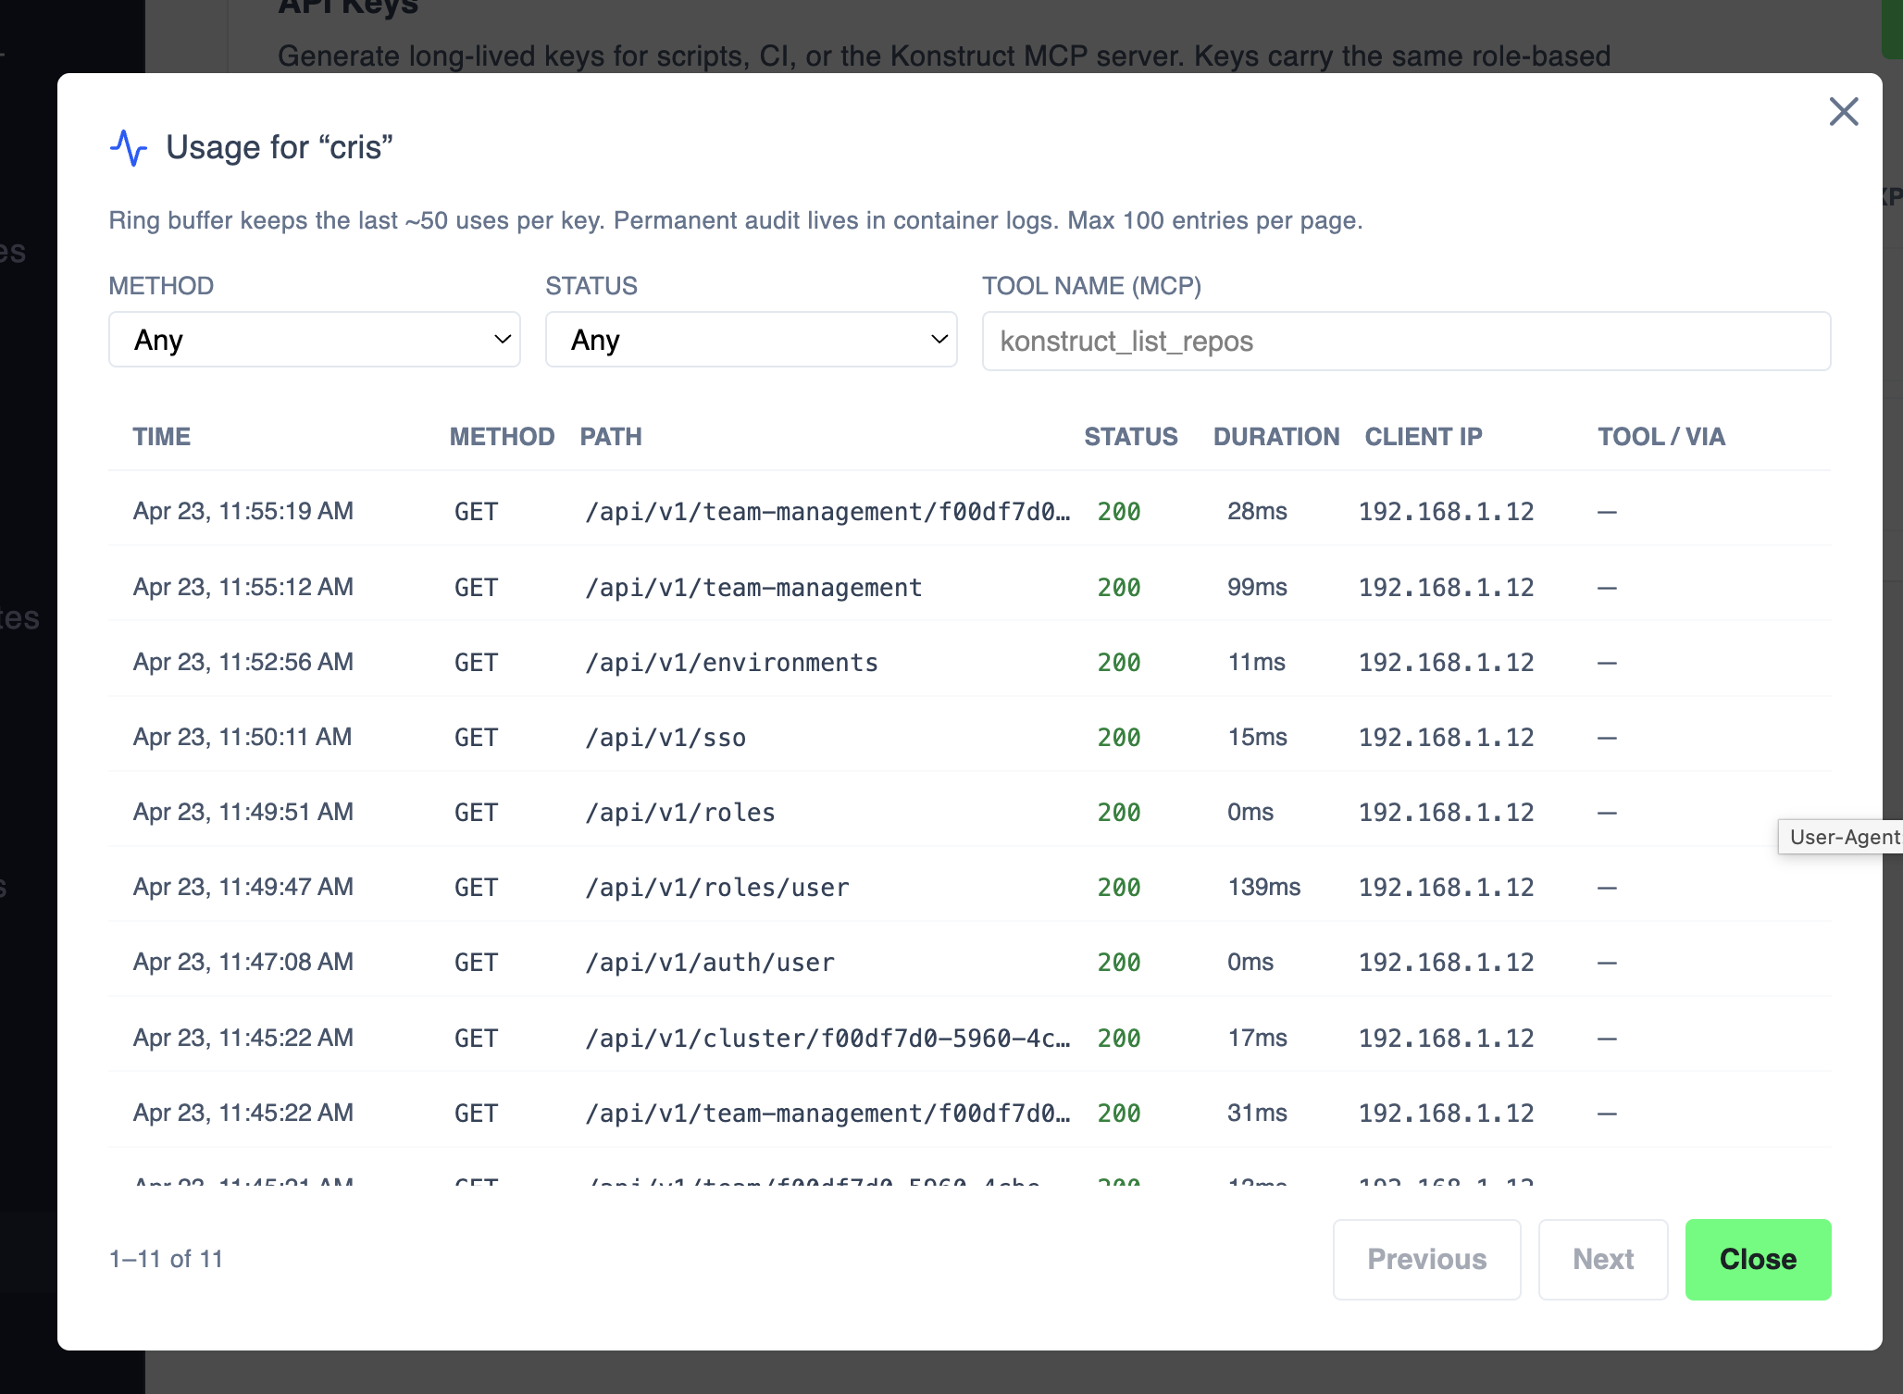Click the PATH column header
Viewport: 1903px width, 1394px height.
(x=611, y=437)
